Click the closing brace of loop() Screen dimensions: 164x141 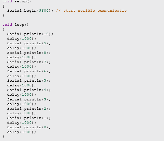tap(3, 136)
